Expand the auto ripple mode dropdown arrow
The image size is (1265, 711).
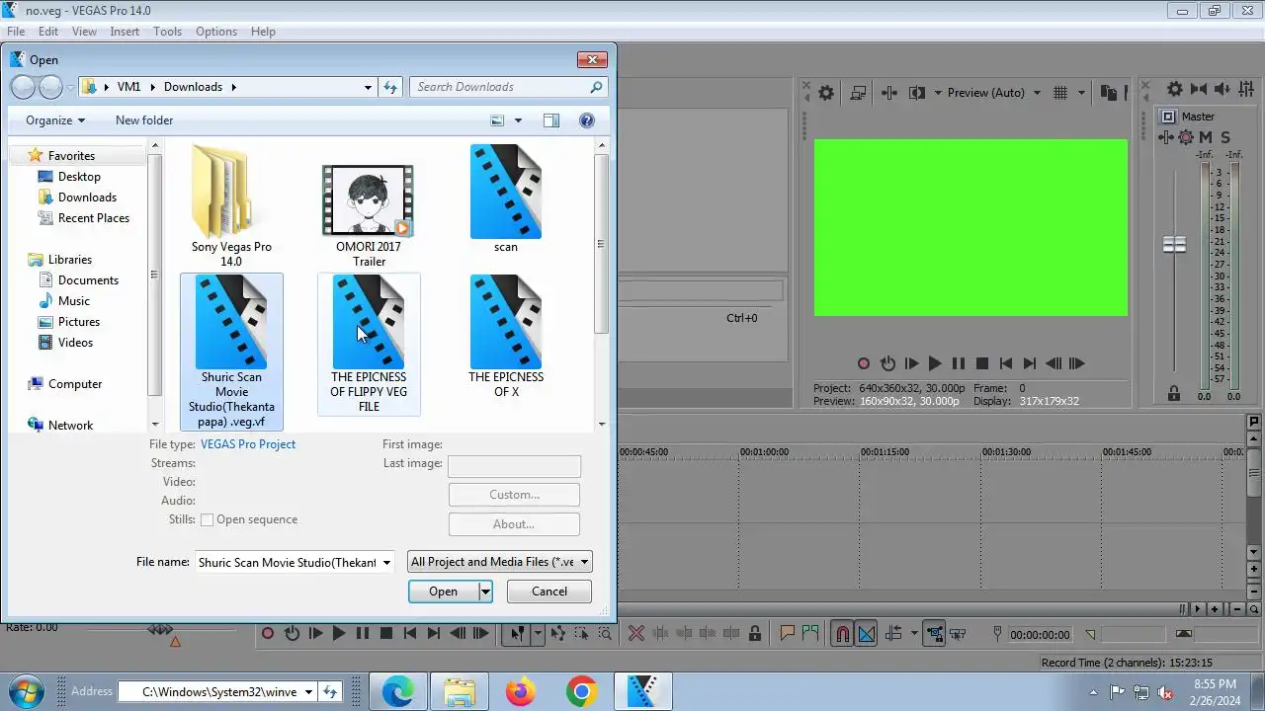coord(914,634)
